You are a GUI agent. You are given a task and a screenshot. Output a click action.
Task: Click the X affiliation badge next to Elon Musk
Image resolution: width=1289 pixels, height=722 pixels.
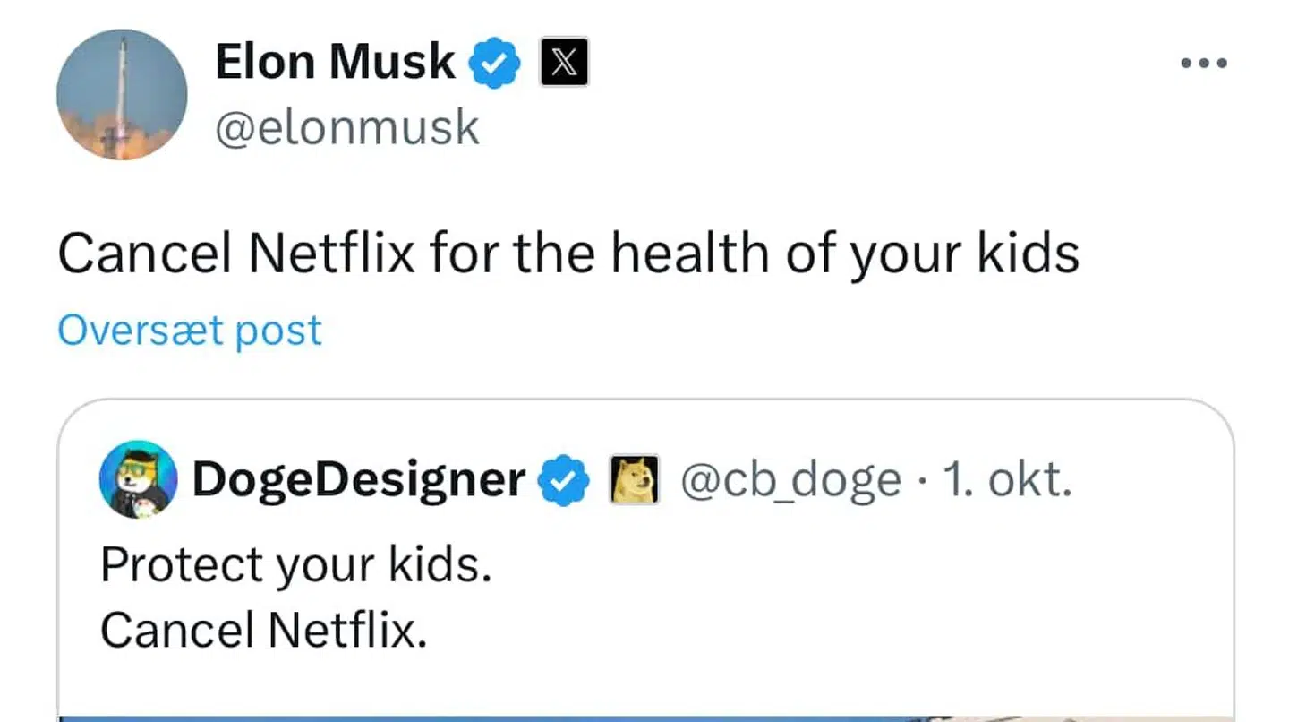coord(564,63)
